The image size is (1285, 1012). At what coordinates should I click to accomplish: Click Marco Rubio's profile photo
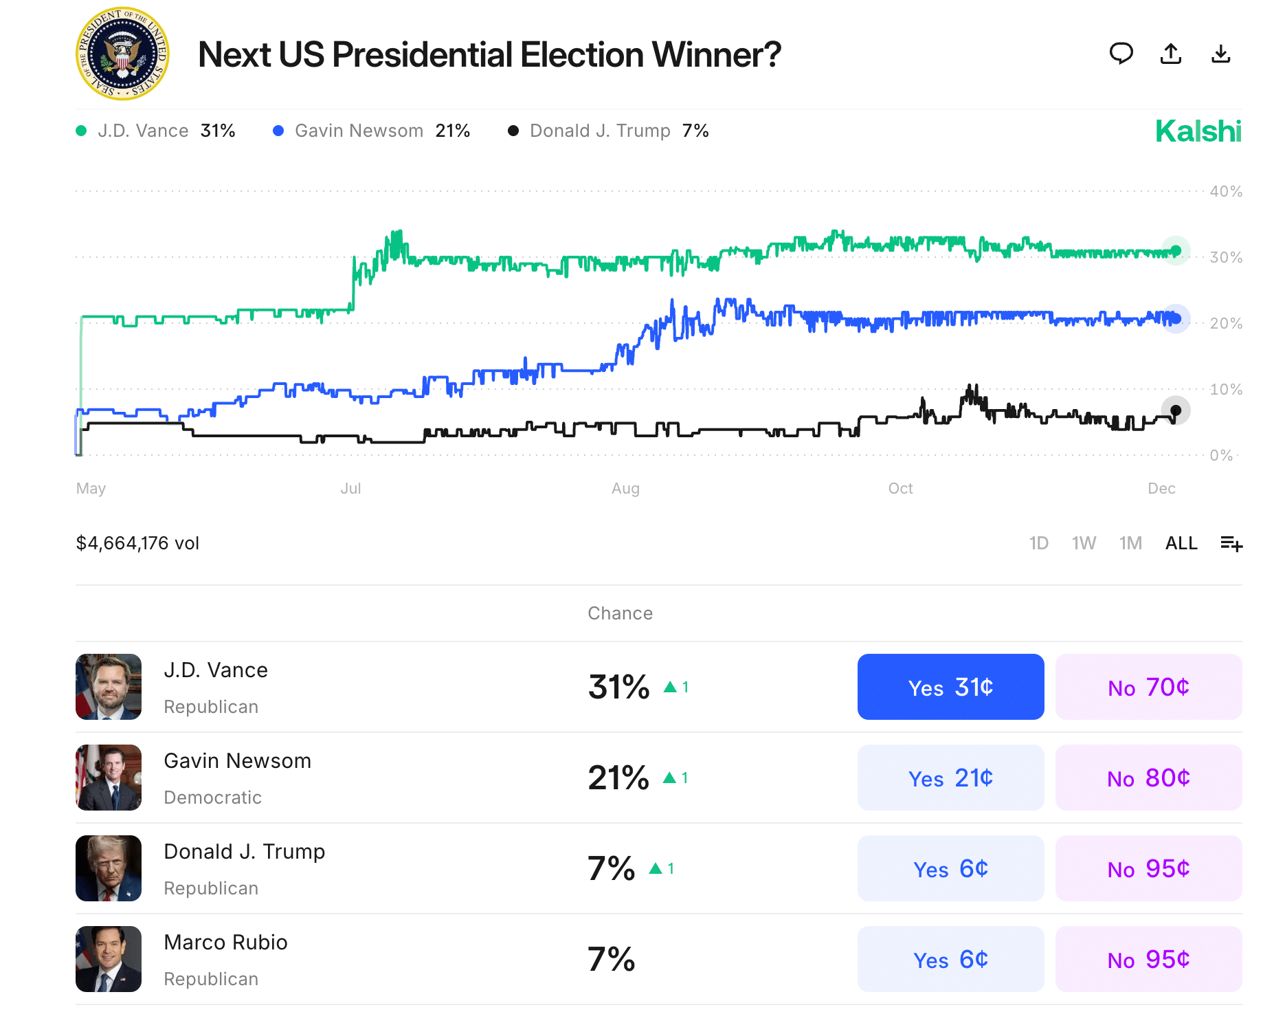point(108,959)
